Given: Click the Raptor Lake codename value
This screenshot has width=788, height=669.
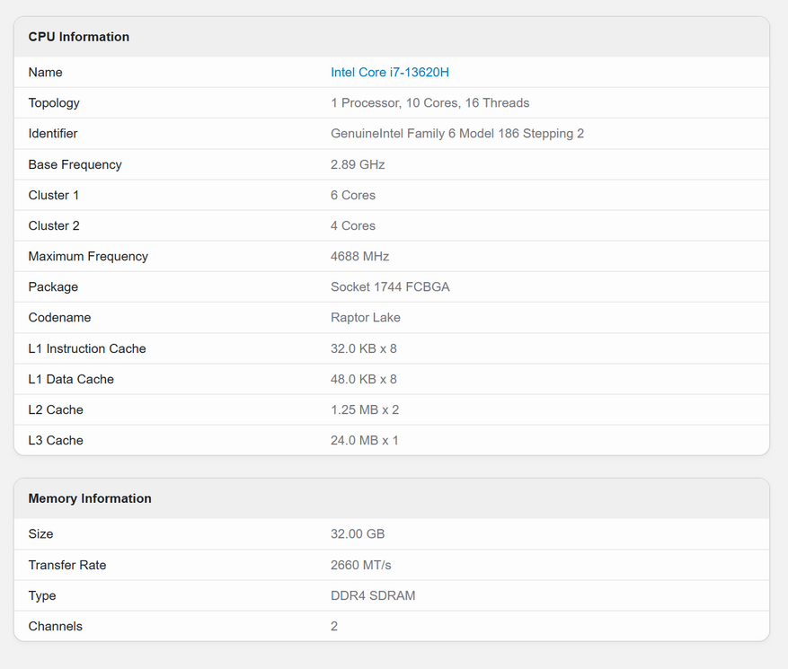Looking at the screenshot, I should point(366,317).
